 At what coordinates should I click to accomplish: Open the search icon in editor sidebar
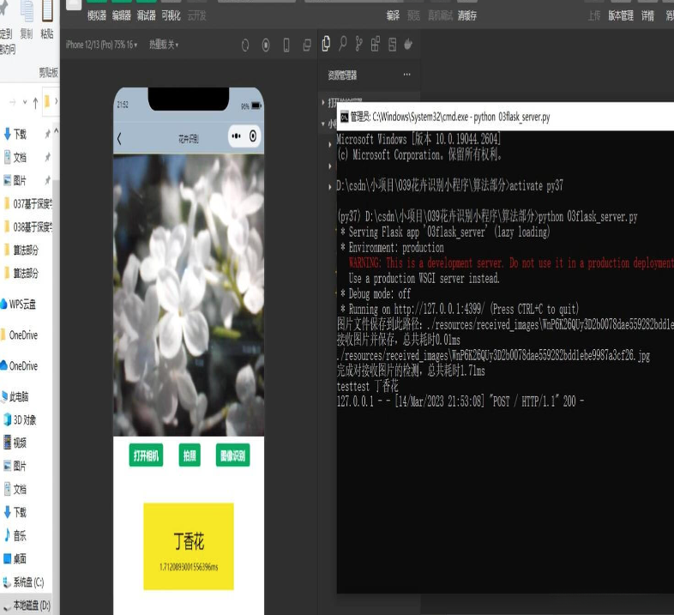(343, 44)
